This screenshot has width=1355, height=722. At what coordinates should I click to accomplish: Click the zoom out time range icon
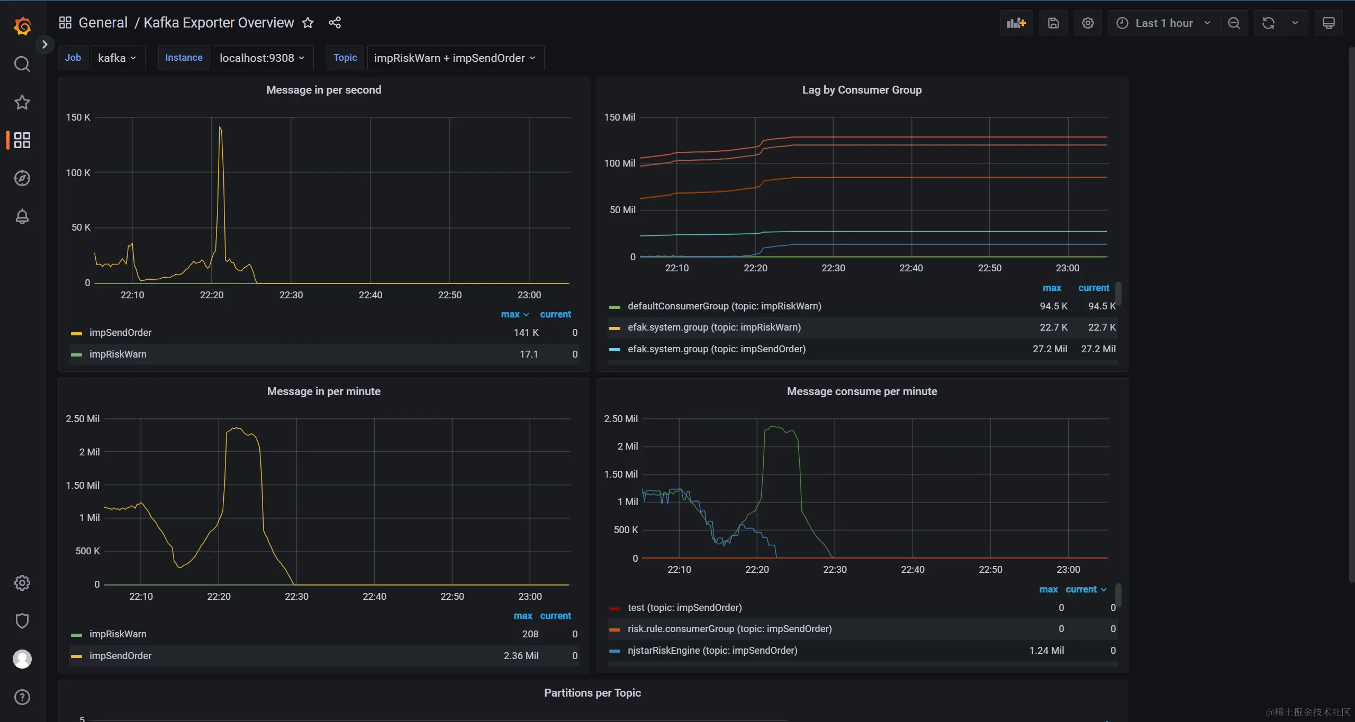1234,23
